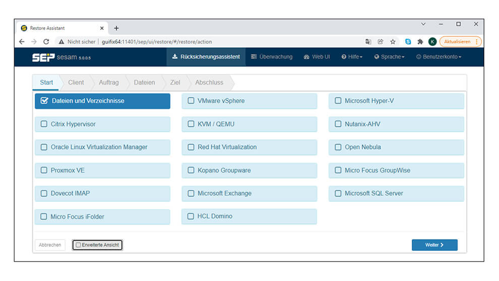Screen dimensions: 499x281
Task: Open the Überwachung menu item
Action: [272, 57]
